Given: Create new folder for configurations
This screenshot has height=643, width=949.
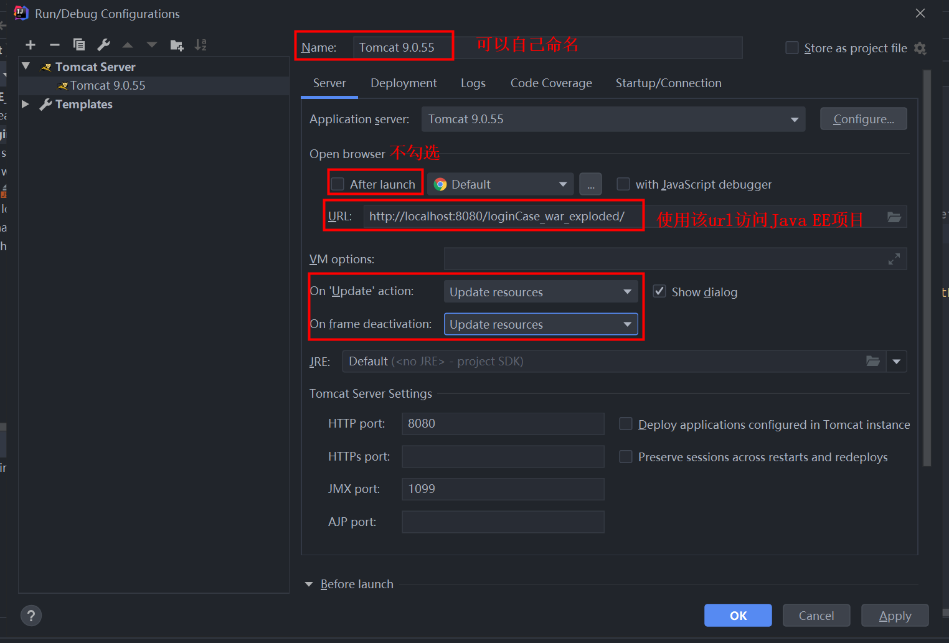Looking at the screenshot, I should coord(177,45).
